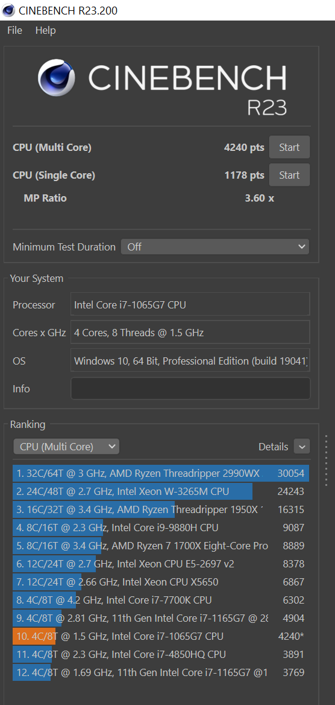The height and width of the screenshot is (705, 335).
Task: Click the Cinebench R23 logo sphere
Action: 56,78
